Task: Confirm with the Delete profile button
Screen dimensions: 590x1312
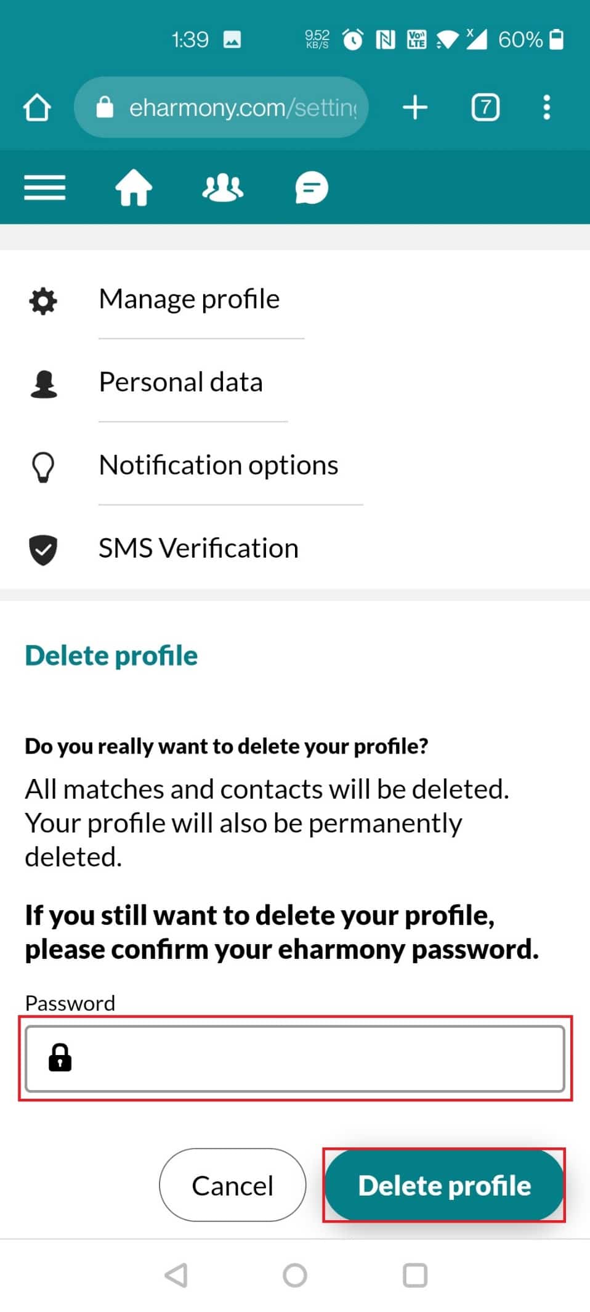Action: click(444, 1185)
